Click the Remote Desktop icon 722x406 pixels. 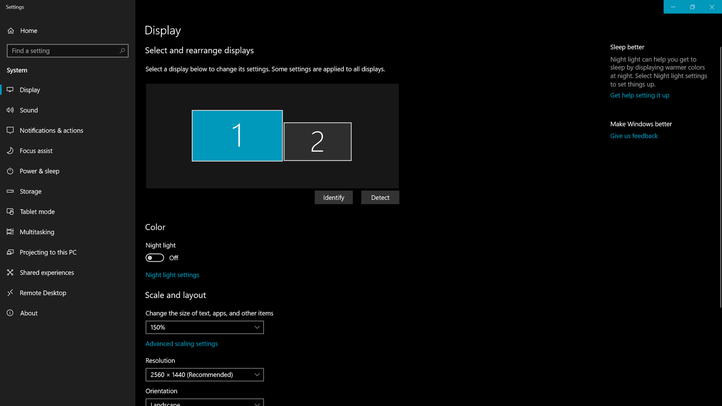coord(10,293)
